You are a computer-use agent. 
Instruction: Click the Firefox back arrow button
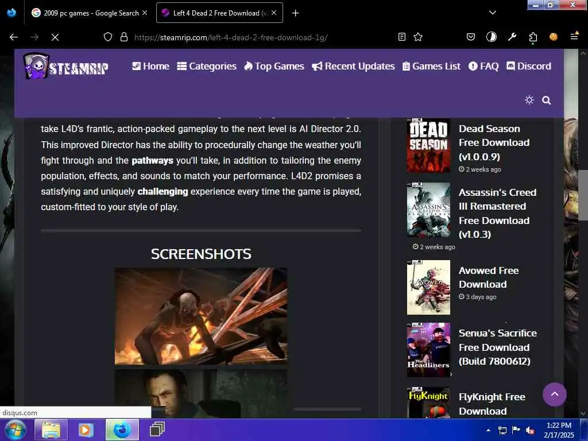point(14,37)
